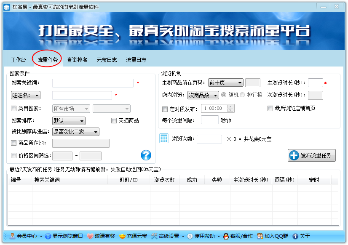Image resolution: width=348 pixels, height=245 pixels.
Task: Click 使用帮助 help icon in toolbar
Action: 190,236
